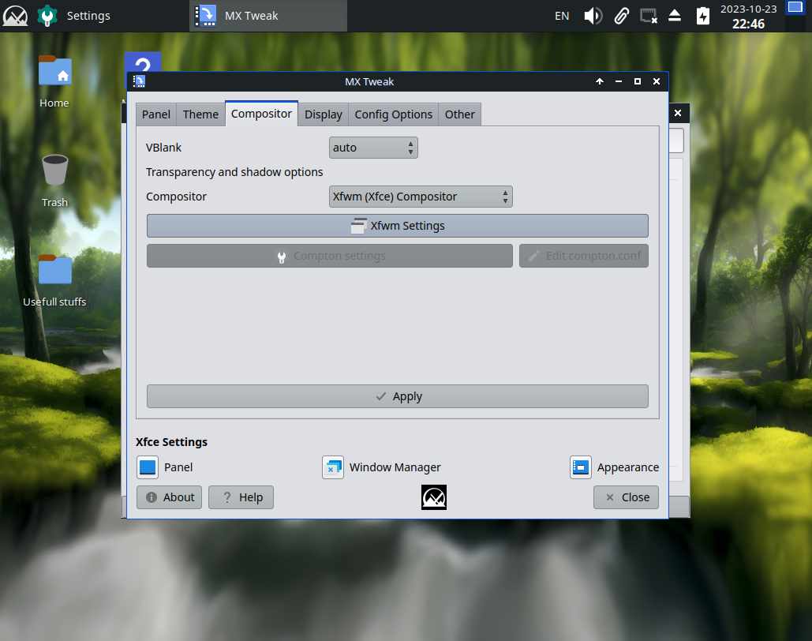Open the Settings launcher icon in top panel
812x641 pixels.
(x=47, y=16)
